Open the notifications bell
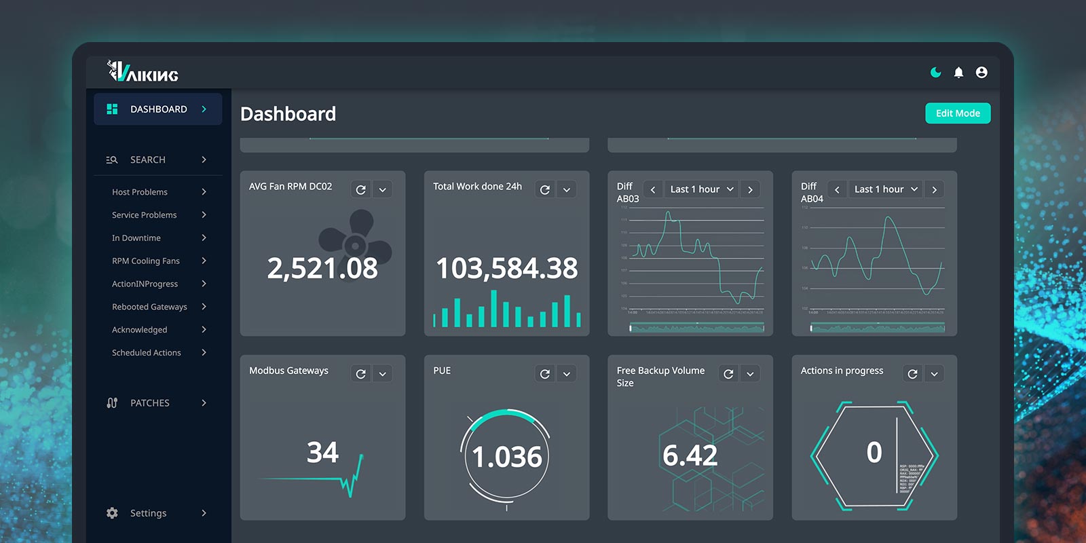The width and height of the screenshot is (1086, 543). [x=958, y=73]
